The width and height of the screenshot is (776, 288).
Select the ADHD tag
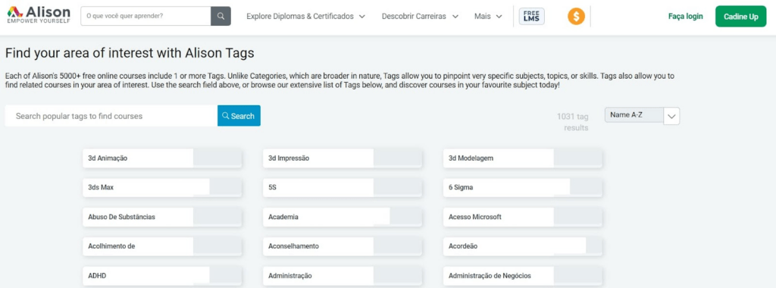point(162,276)
